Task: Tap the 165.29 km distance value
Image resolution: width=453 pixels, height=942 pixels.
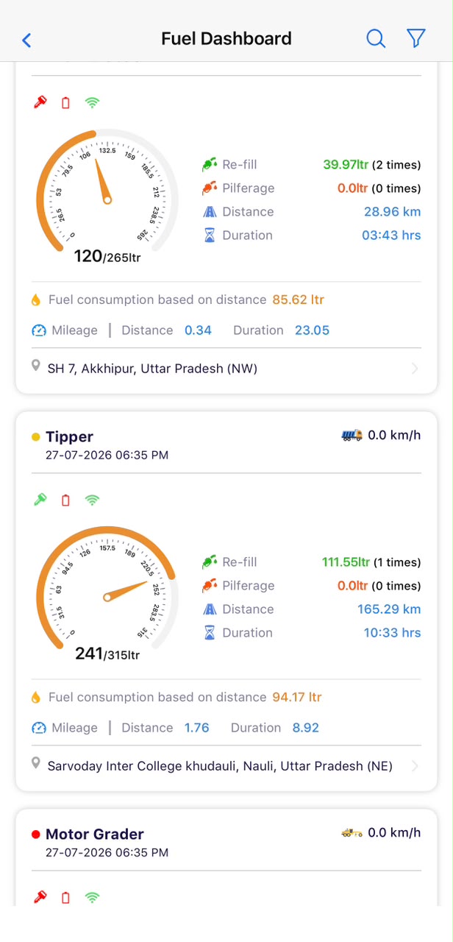Action: click(x=389, y=609)
